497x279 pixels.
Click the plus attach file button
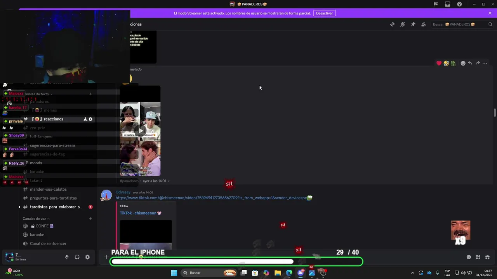click(106, 257)
